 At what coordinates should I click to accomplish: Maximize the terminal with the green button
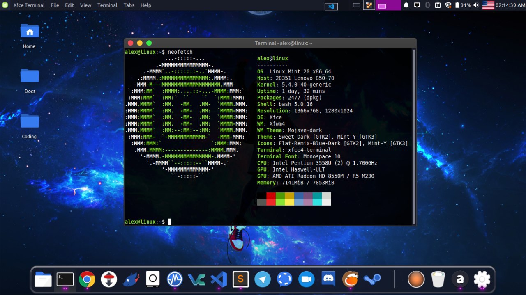tap(149, 43)
